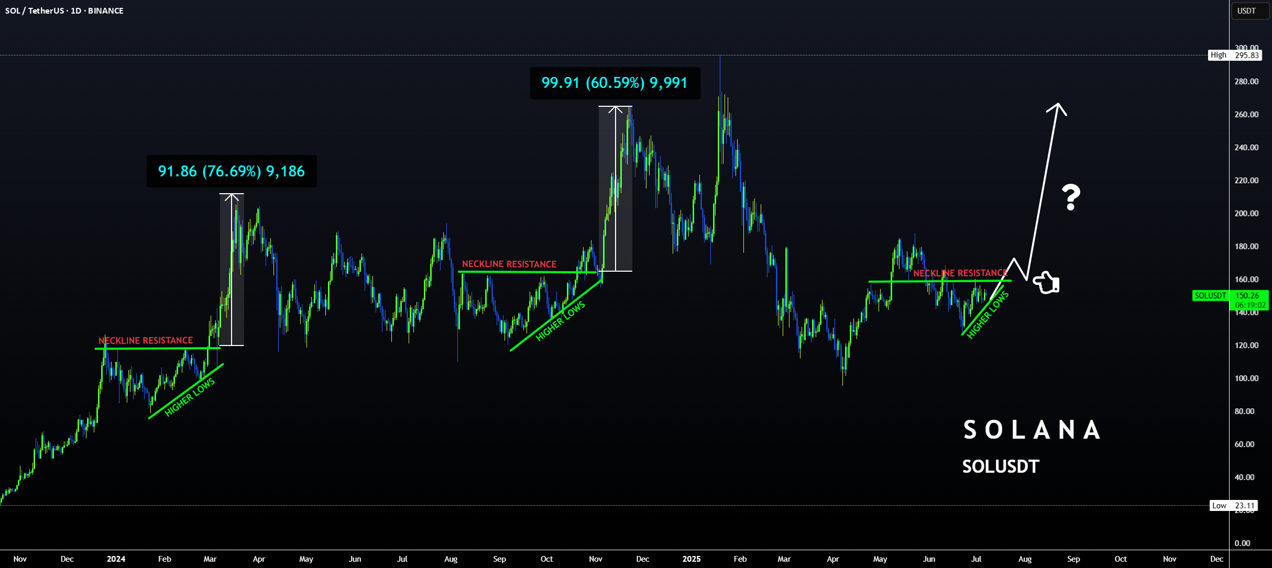Select the 99.91 (60.59%) measurement label
The height and width of the screenshot is (568, 1272).
coord(615,83)
